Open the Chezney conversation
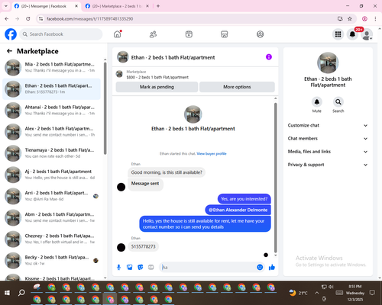Viewport: 382px width, 305px height. click(51, 239)
